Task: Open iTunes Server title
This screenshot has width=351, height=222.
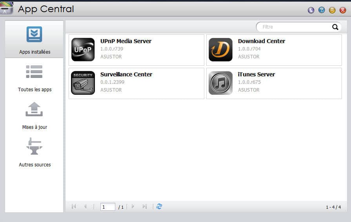Action: [256, 74]
